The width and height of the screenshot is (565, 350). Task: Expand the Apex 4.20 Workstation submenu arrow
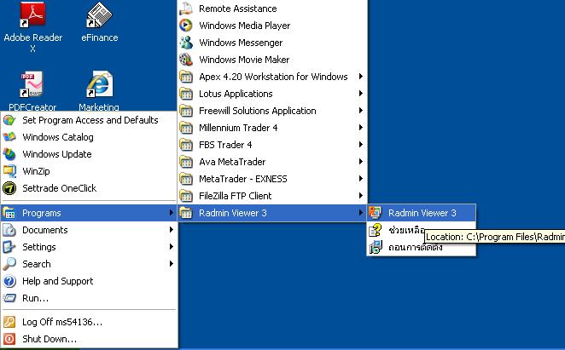[x=361, y=77]
